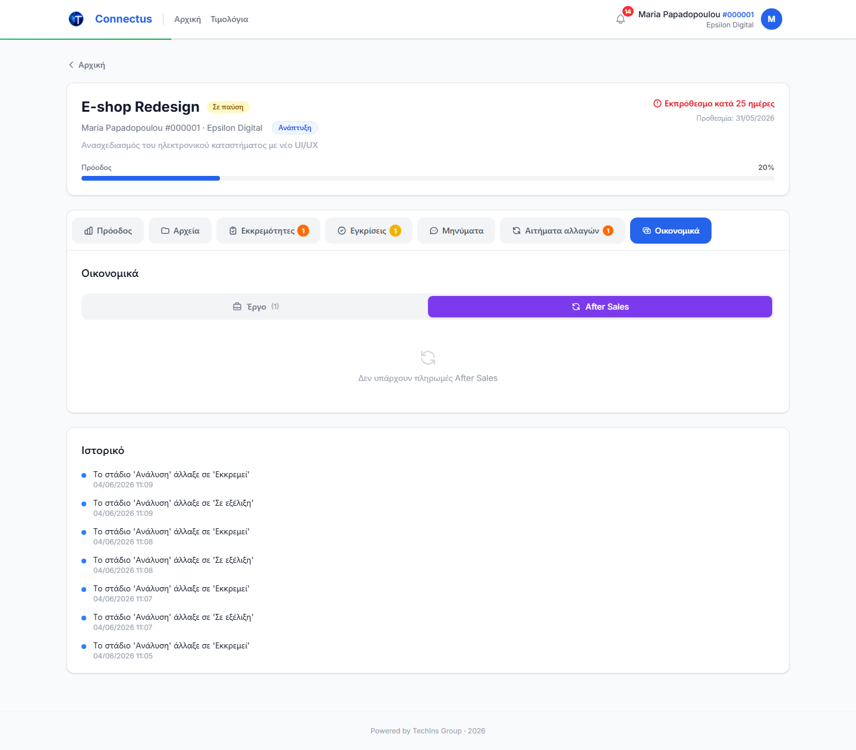Click the Ιστορικό section heading
The width and height of the screenshot is (856, 750).
pos(103,450)
